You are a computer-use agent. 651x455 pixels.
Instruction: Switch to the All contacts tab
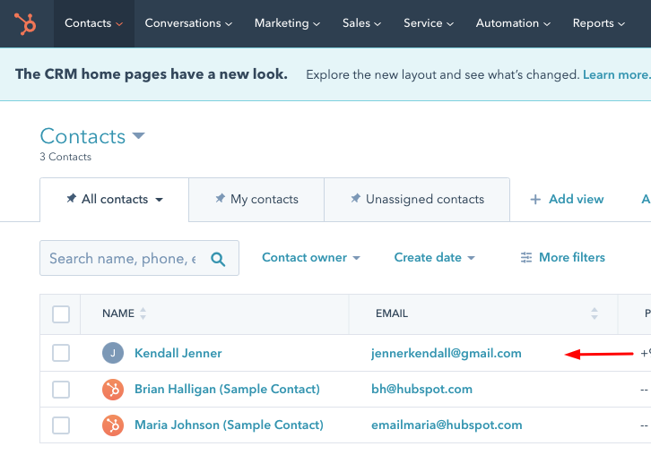click(114, 200)
